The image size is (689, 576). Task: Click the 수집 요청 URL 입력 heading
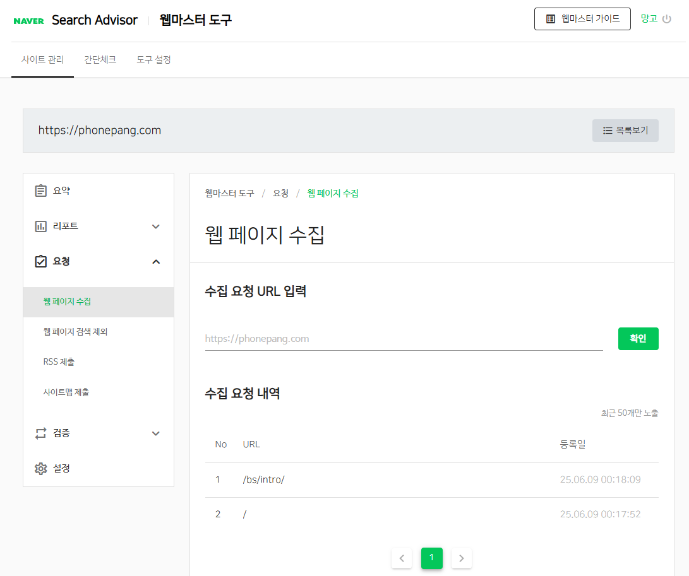coord(255,291)
